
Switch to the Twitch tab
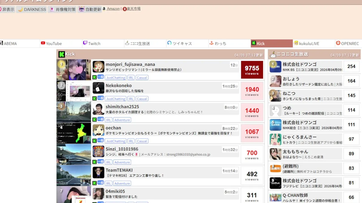coord(103,43)
